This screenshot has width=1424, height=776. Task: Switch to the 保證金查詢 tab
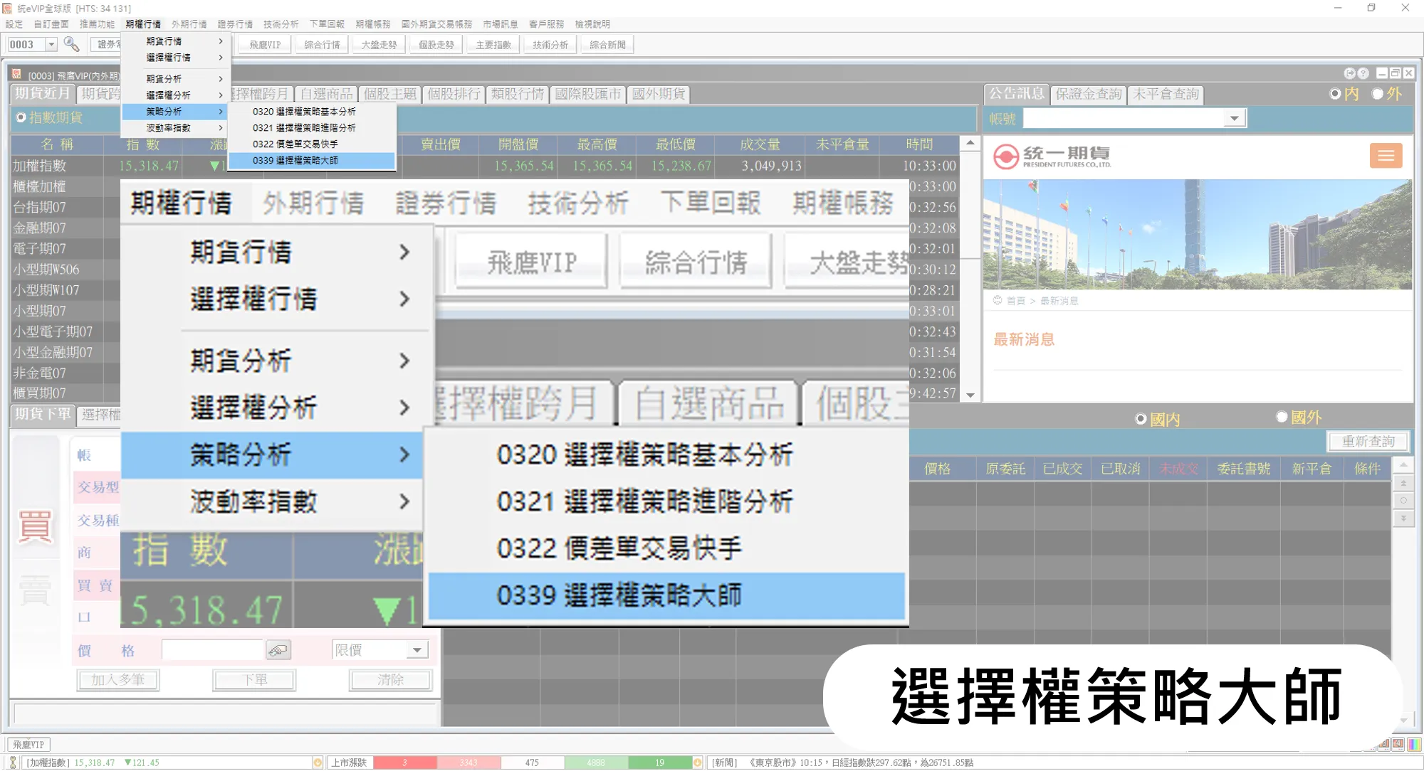pos(1088,95)
